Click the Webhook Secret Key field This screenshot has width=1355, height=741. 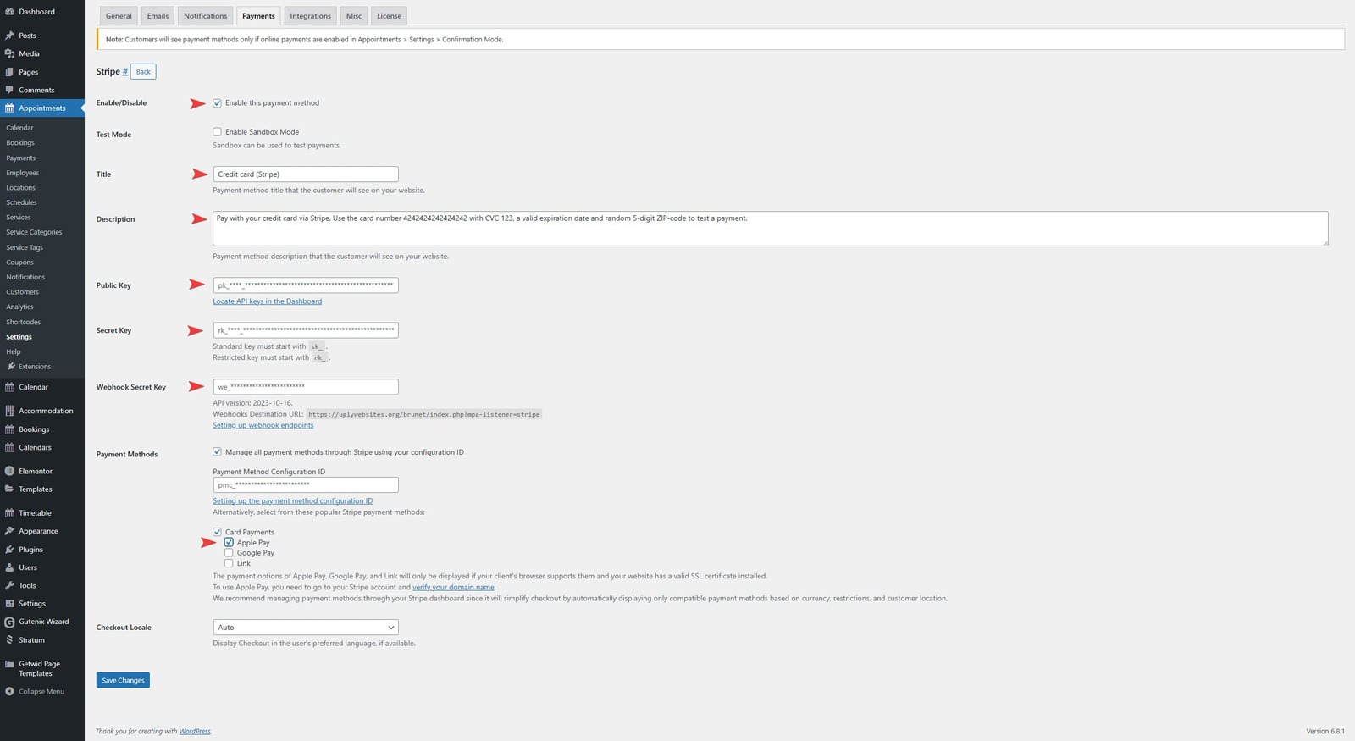306,387
